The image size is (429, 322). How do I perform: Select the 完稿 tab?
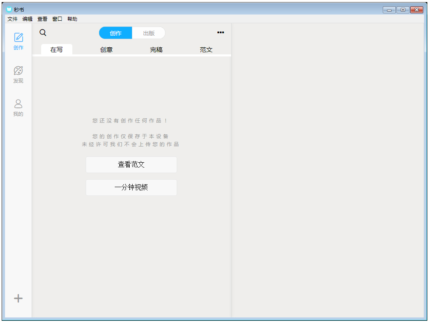[x=156, y=49]
